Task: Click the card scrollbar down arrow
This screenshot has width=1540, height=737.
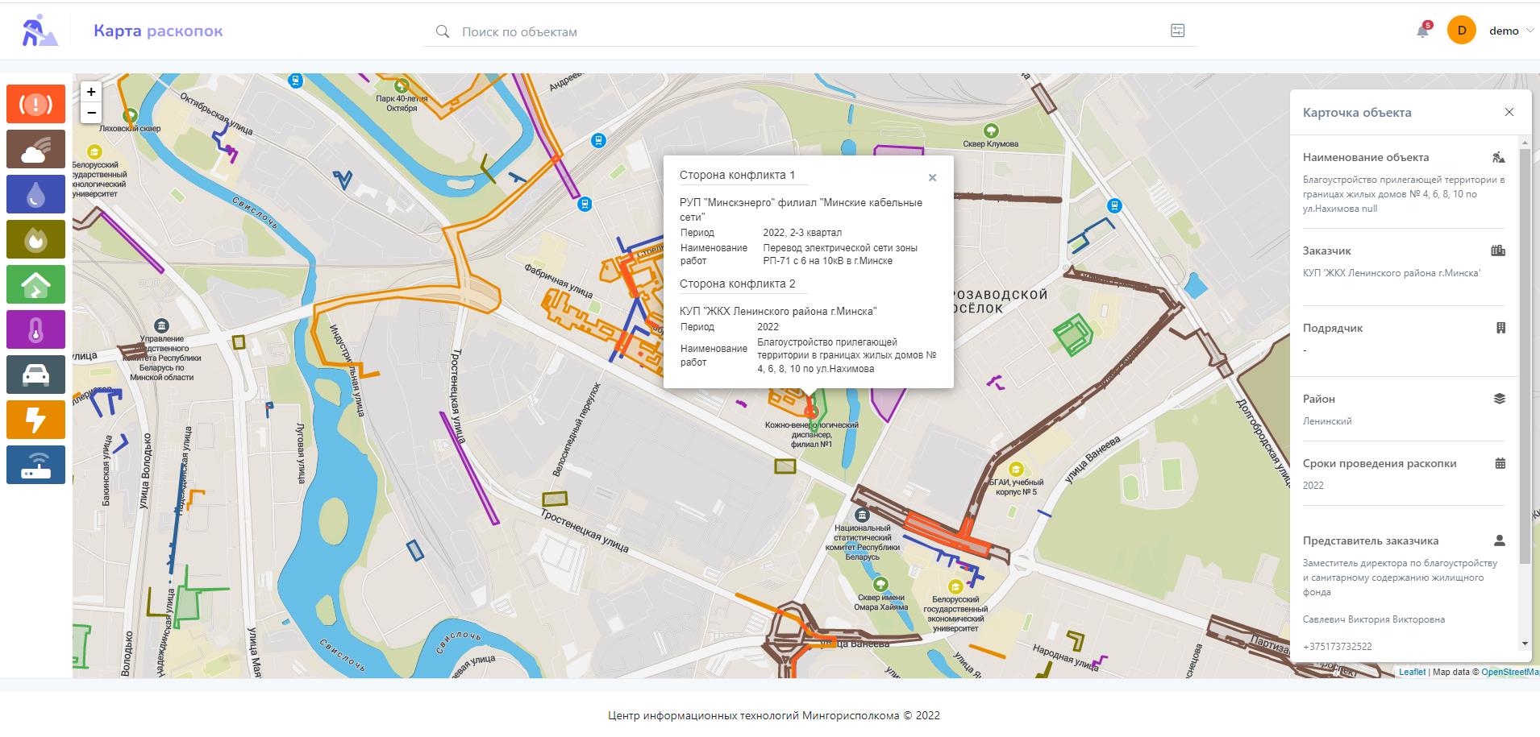Action: coord(1525,644)
